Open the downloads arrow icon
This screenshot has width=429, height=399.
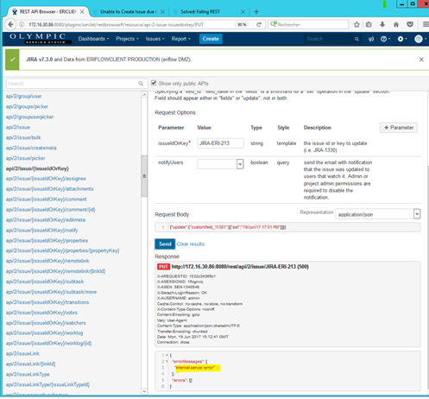coord(382,24)
